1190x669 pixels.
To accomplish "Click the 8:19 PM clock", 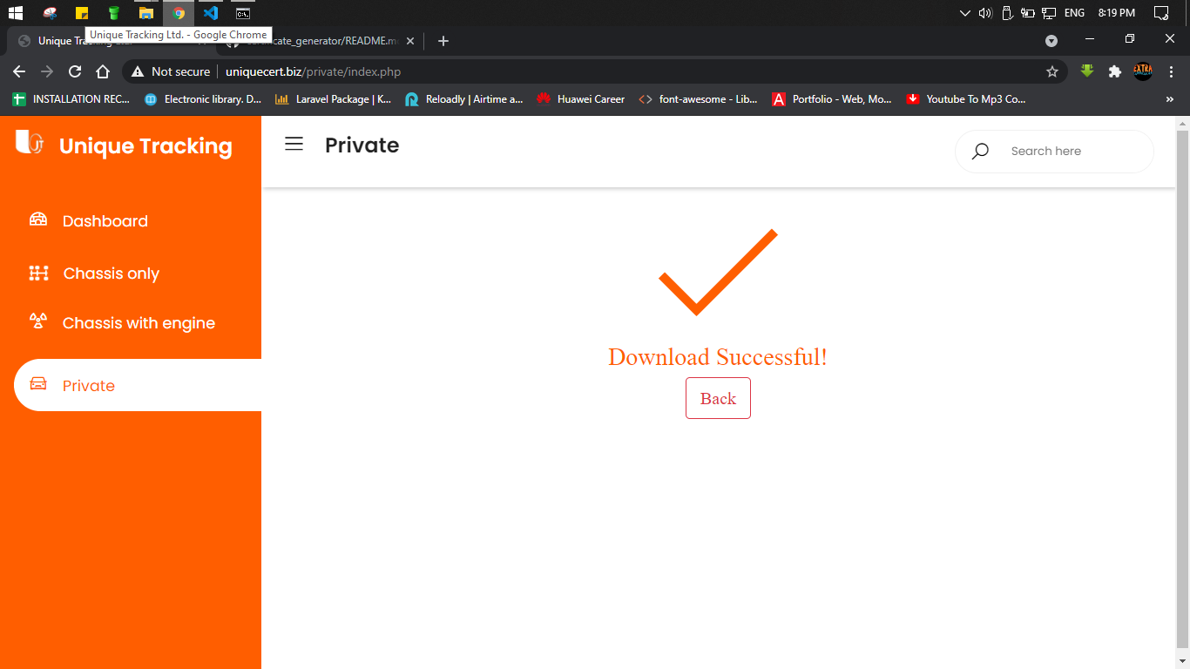I will tap(1116, 13).
